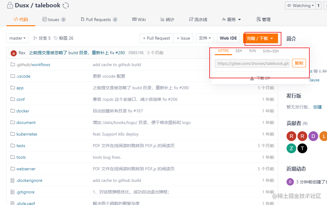Screen dimensions: 327x205
Task: Open the app folder
Action: click(x=20, y=88)
